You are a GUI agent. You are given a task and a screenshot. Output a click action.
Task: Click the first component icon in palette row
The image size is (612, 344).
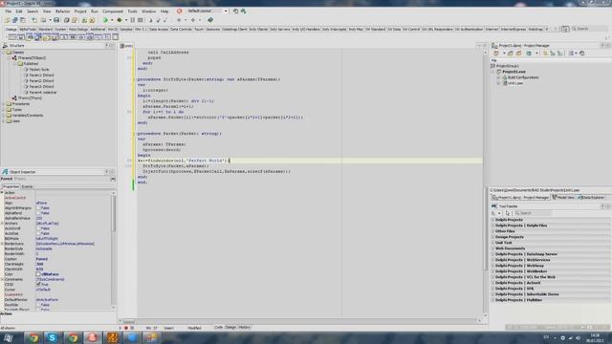pyautogui.click(x=12, y=37)
